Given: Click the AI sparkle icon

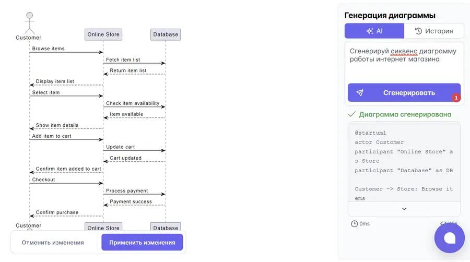Looking at the screenshot, I should pos(370,31).
